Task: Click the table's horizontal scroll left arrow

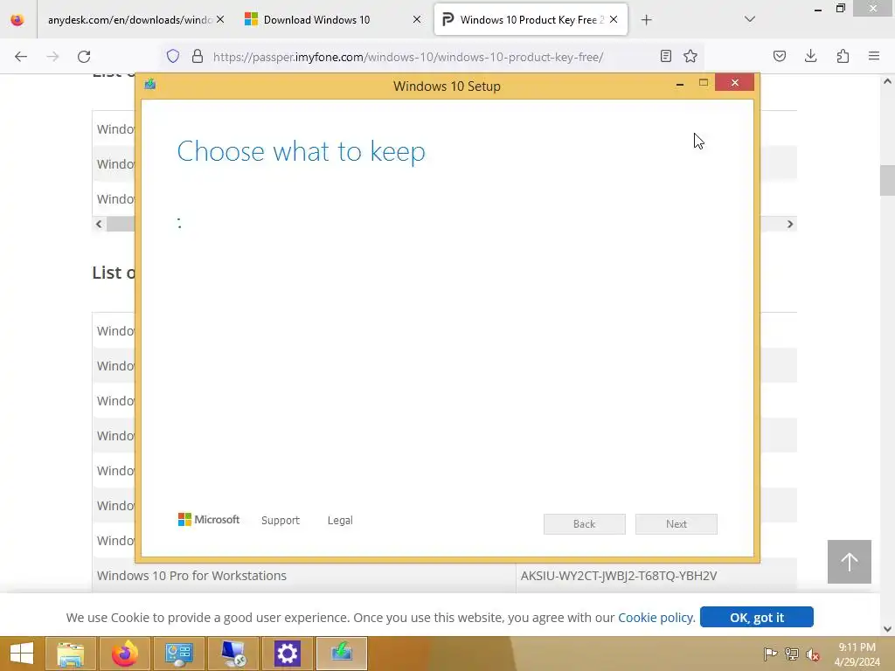Action: tap(99, 225)
